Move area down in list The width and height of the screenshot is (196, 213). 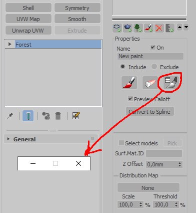coord(186,27)
